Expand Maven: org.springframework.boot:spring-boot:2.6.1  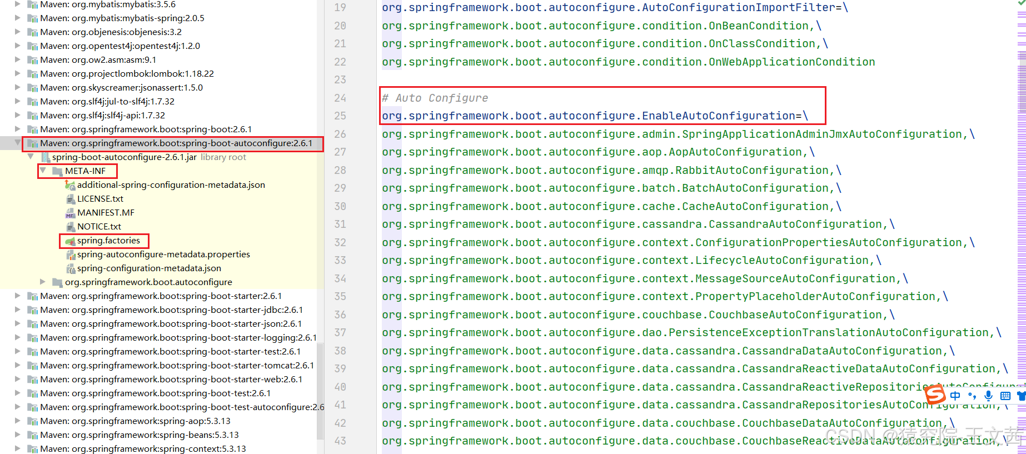[x=17, y=129]
